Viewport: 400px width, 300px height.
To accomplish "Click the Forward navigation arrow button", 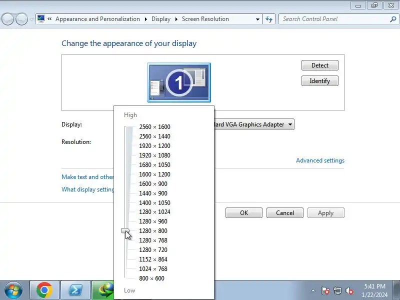I will [21, 19].
